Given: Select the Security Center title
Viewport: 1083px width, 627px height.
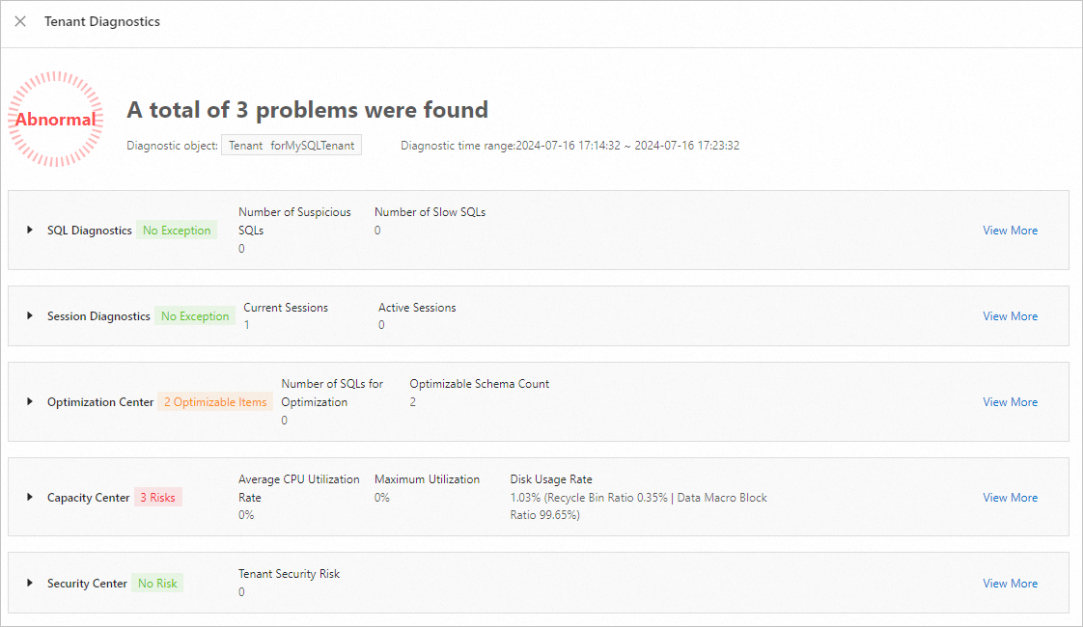Looking at the screenshot, I should click(x=87, y=584).
